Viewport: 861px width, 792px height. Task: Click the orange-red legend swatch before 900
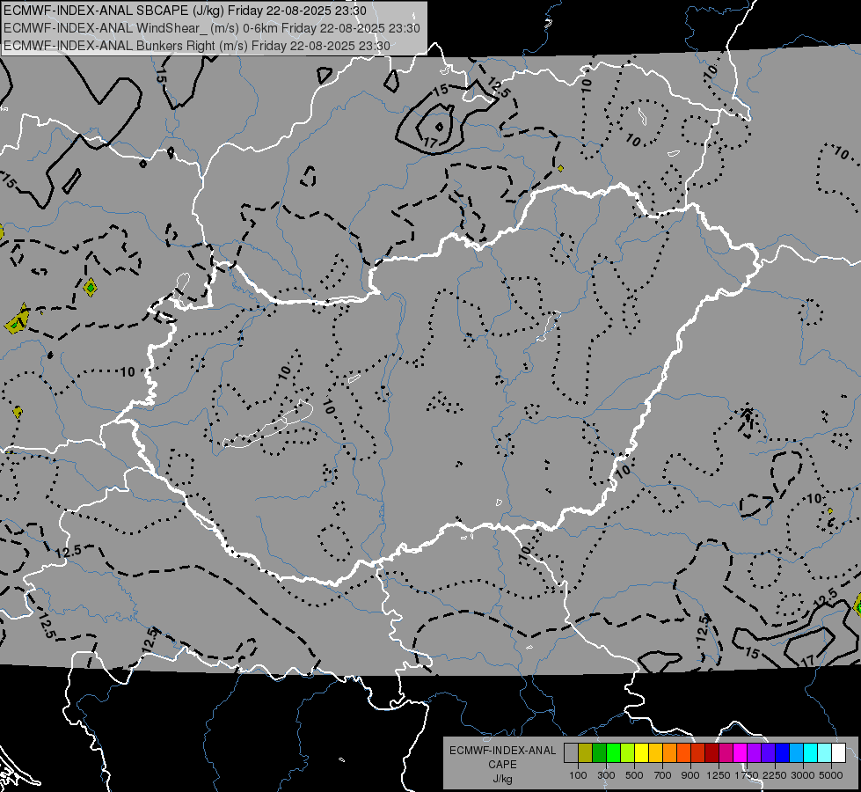(x=683, y=752)
